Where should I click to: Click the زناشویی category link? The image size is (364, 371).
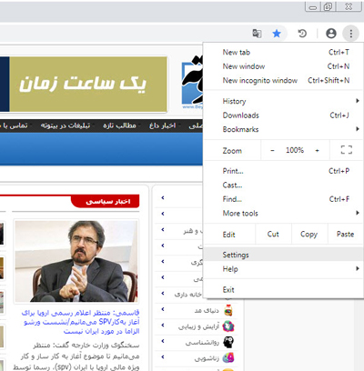tap(207, 358)
